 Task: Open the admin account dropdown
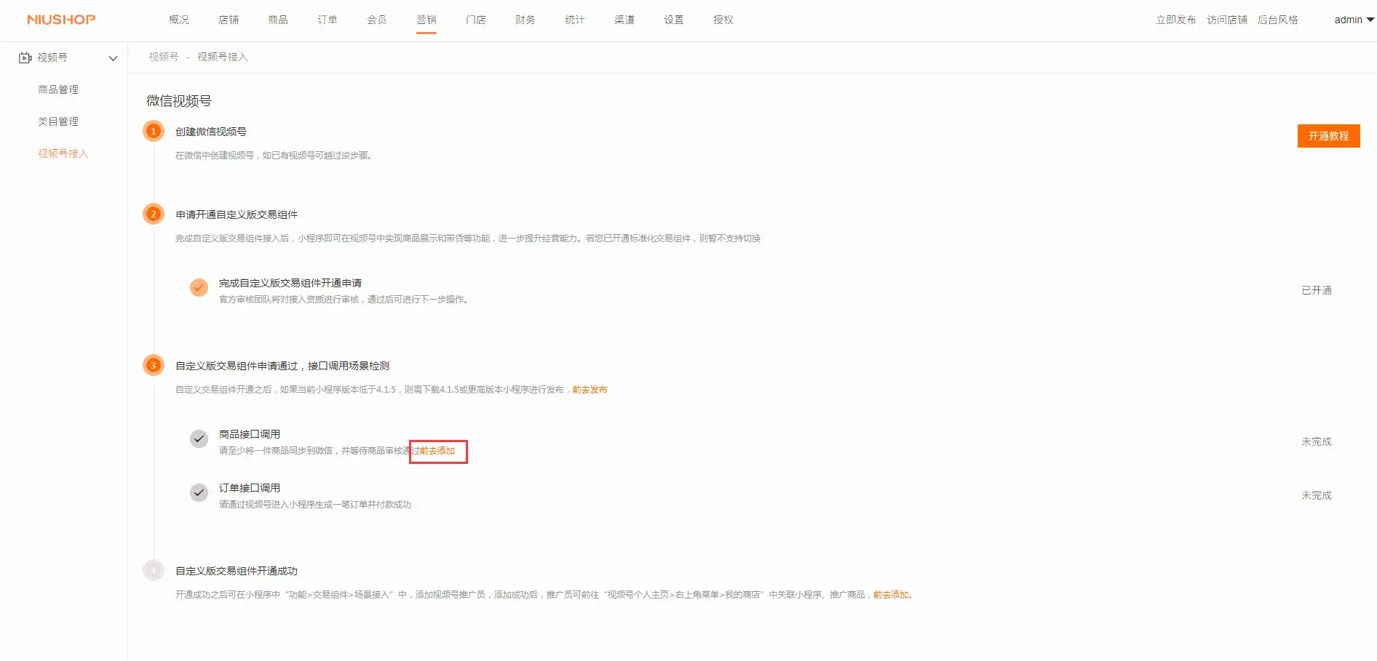[x=1353, y=20]
